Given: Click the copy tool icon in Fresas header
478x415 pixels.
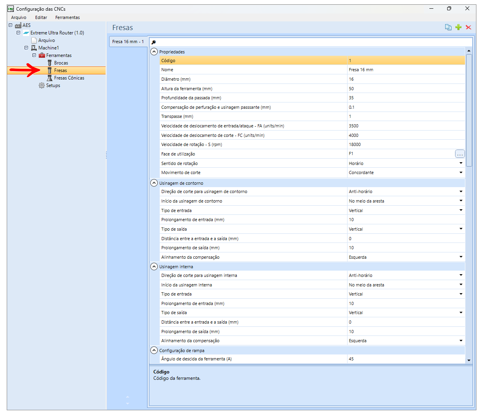Looking at the screenshot, I should point(448,27).
